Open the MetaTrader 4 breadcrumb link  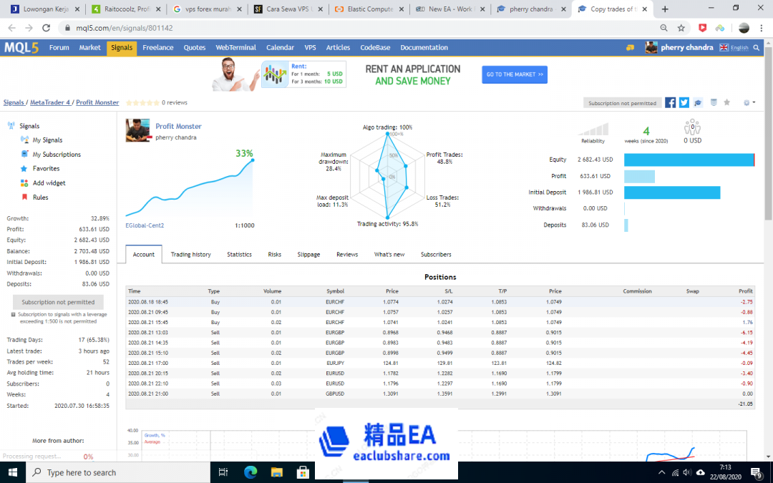click(x=50, y=103)
